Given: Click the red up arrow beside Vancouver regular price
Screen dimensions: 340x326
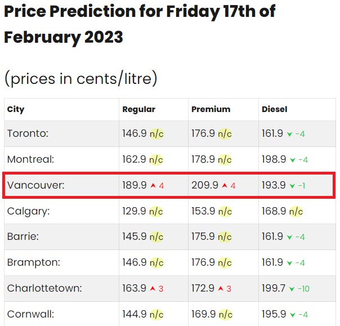Looking at the screenshot, I should click(153, 185).
